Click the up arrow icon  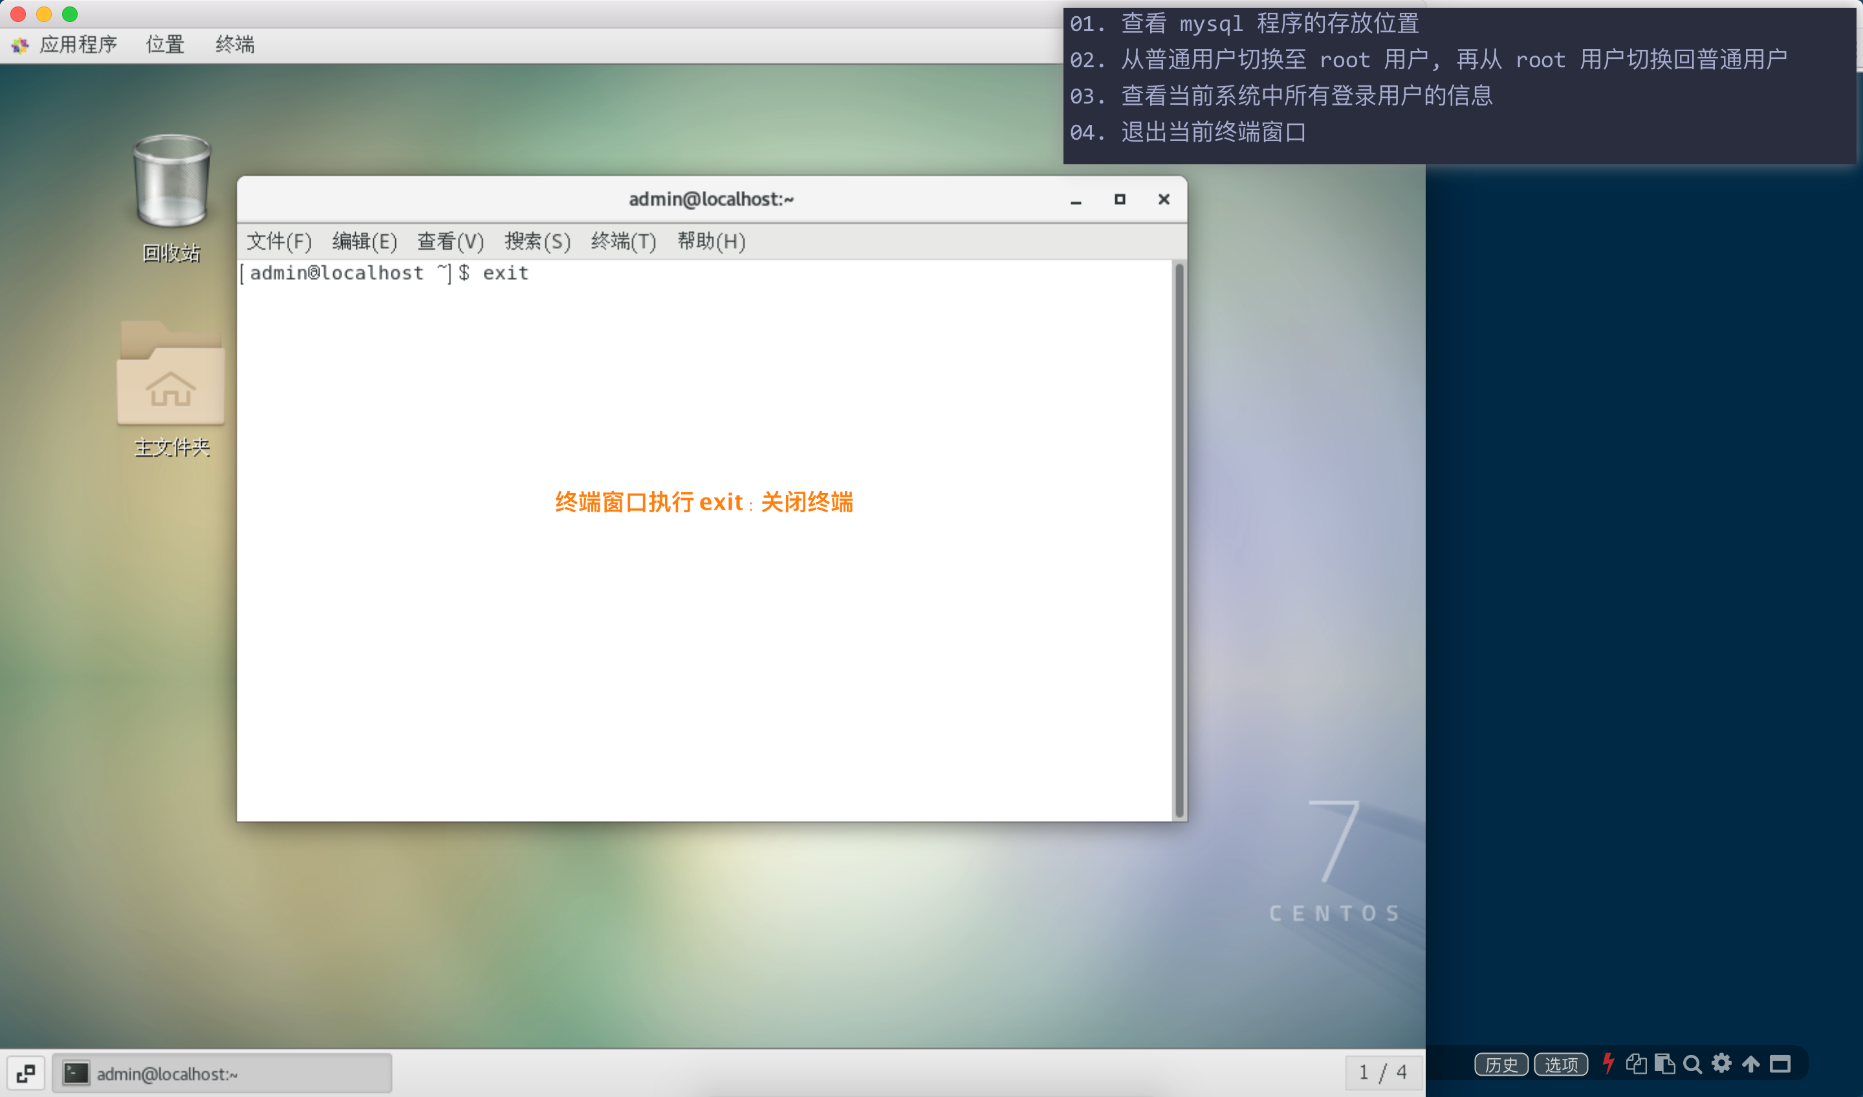click(1750, 1064)
